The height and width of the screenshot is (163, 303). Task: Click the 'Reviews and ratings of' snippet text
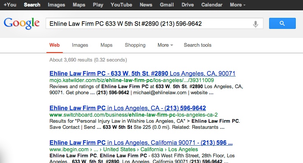click(x=75, y=86)
